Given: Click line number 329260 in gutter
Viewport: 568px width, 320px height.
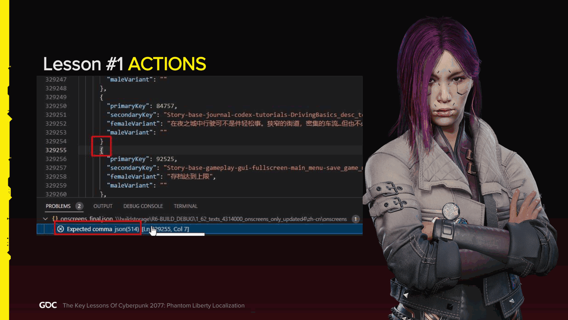Looking at the screenshot, I should pos(56,194).
